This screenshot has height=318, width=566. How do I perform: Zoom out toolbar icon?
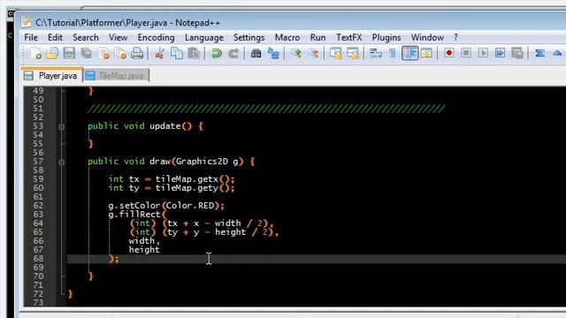[314, 54]
